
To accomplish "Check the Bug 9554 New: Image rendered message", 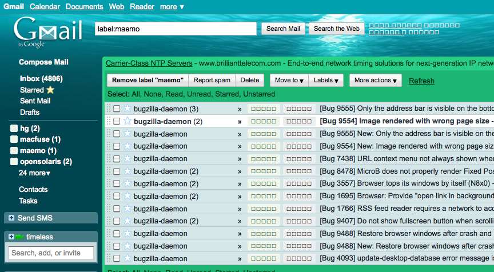I will 117,146.
